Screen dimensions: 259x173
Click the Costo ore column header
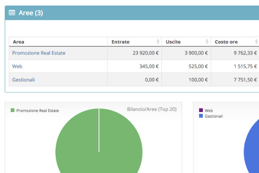point(226,42)
